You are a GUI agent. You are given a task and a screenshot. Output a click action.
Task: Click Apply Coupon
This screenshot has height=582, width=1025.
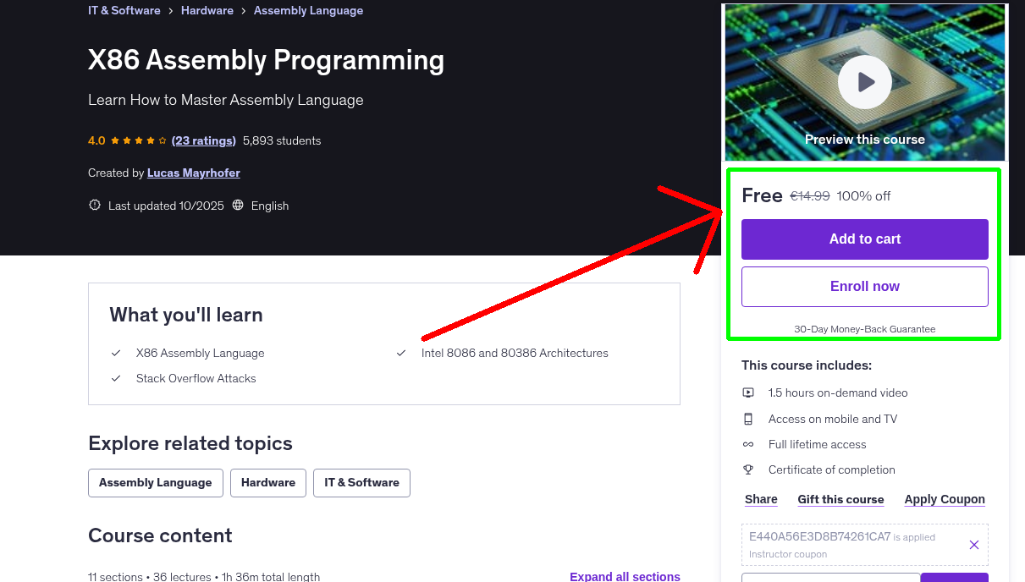click(944, 499)
